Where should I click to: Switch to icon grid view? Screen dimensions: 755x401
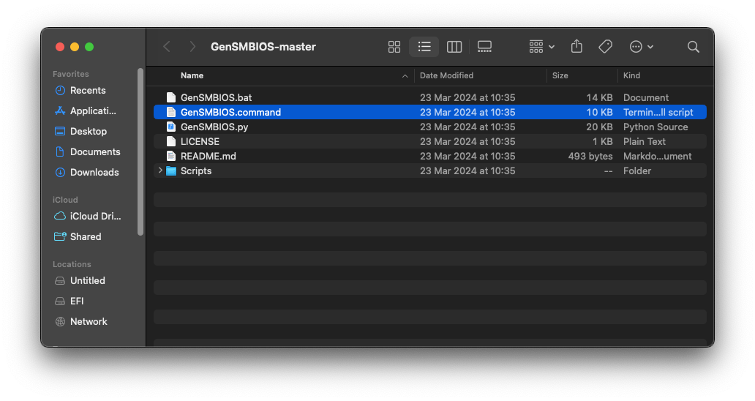pyautogui.click(x=394, y=47)
